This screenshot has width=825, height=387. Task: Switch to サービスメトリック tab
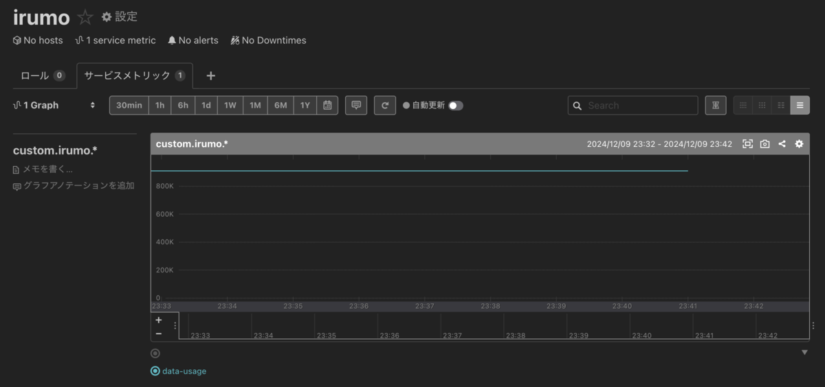pyautogui.click(x=135, y=75)
